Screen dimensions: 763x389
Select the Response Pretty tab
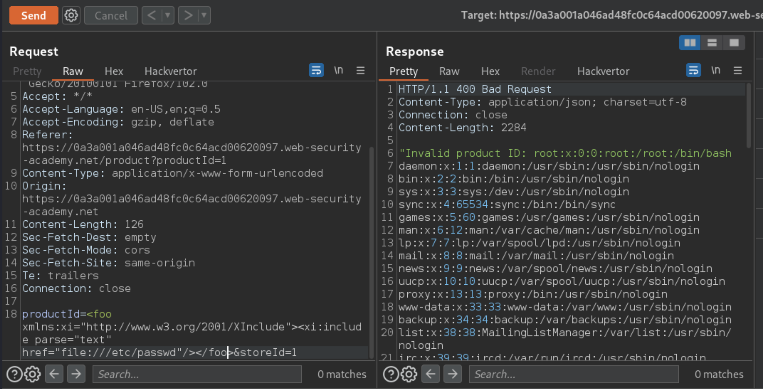[x=403, y=71]
